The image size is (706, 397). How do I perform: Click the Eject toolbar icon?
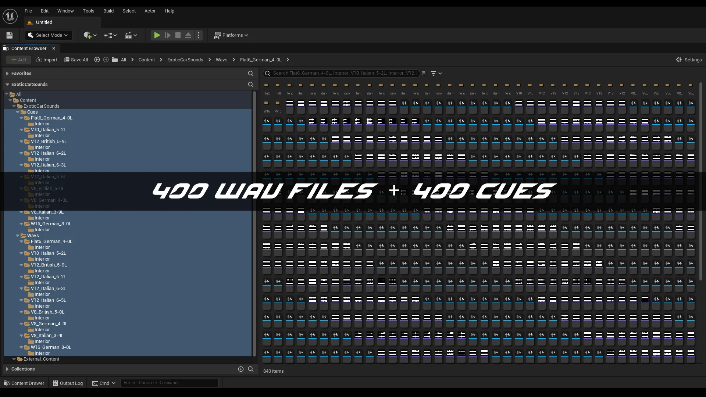point(188,35)
